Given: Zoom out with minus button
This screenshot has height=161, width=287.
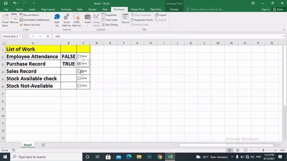Looking at the screenshot, I should tap(251, 150).
